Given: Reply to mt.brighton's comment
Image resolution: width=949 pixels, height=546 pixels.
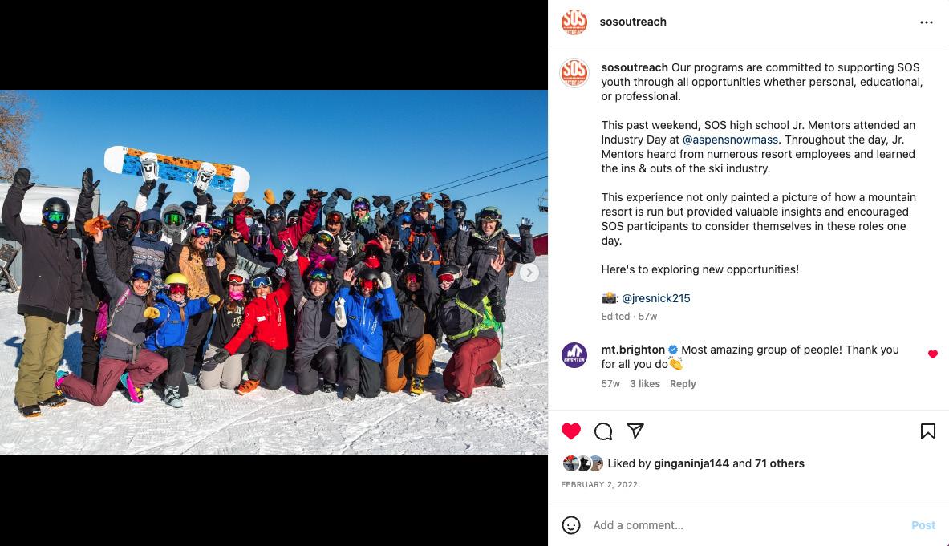Looking at the screenshot, I should 683,384.
